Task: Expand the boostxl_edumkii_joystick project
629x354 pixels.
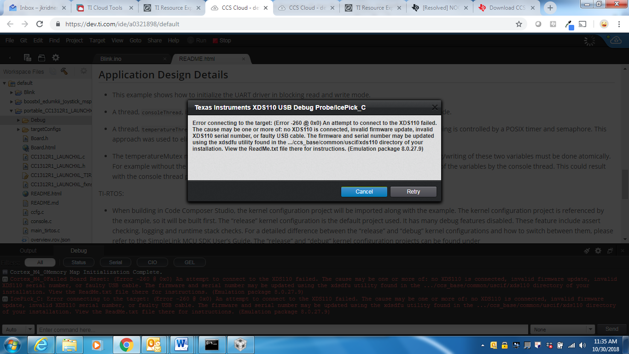Action: [x=12, y=101]
